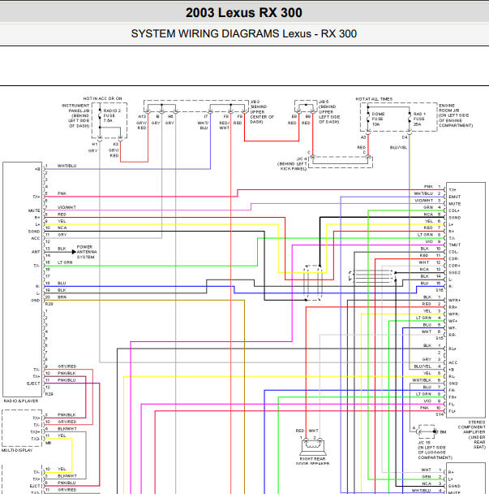Click the "ANT" terminal on the radio
Viewport: 489px width, 494px height.
click(36, 252)
